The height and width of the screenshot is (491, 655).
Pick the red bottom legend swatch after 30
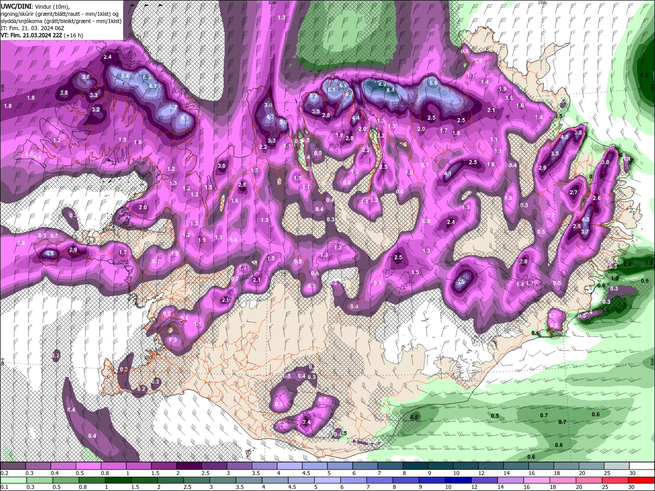click(x=642, y=480)
